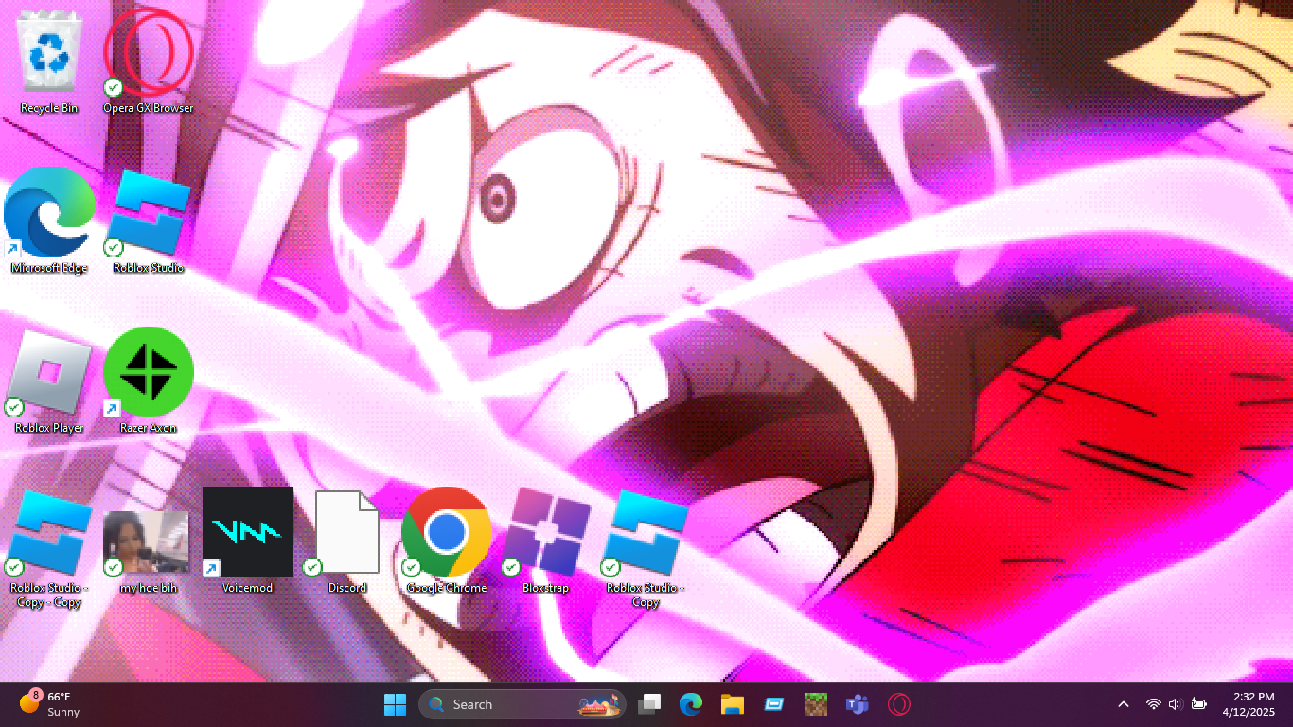This screenshot has height=727, width=1293.
Task: Select the desktop icon labeled just "Roblox Studio"
Action: point(149,221)
